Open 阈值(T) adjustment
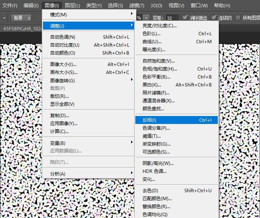This screenshot has width=260, height=218. 176,136
